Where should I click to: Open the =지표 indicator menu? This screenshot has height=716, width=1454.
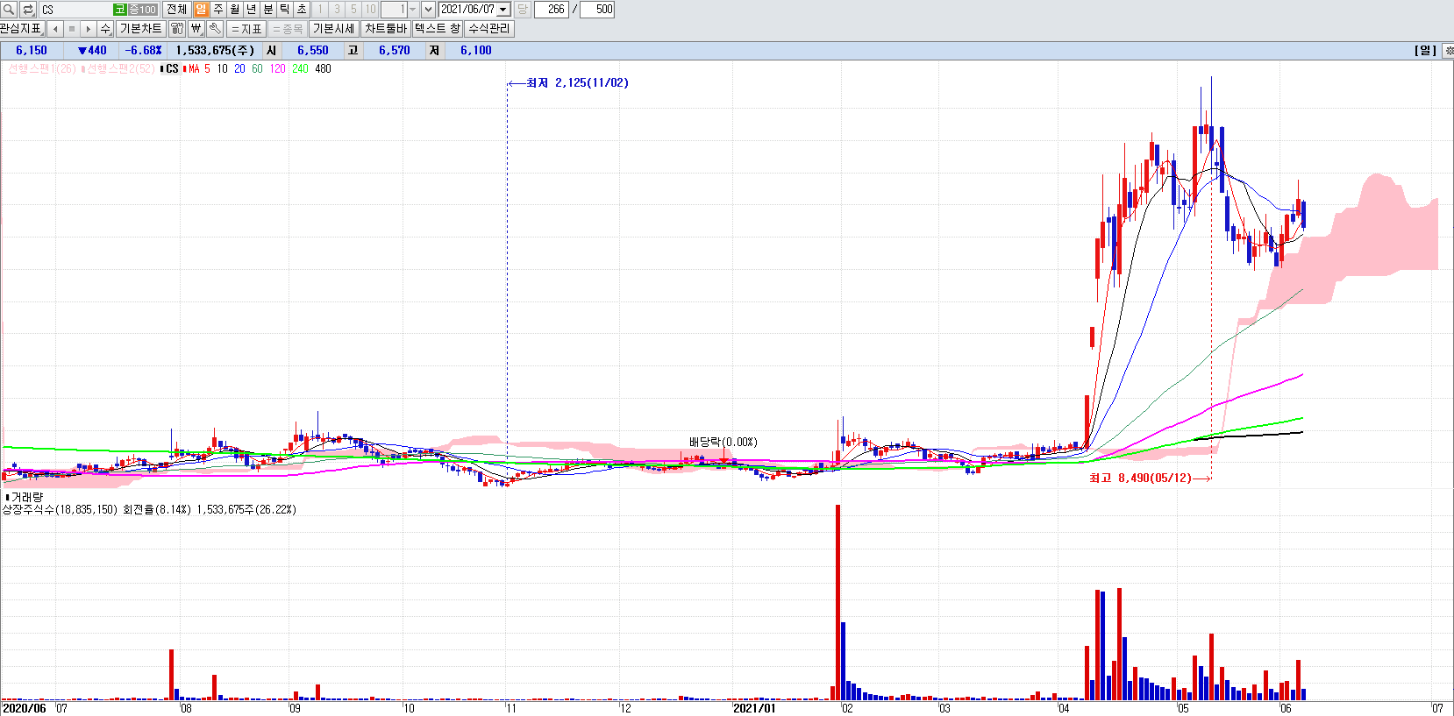[x=246, y=29]
